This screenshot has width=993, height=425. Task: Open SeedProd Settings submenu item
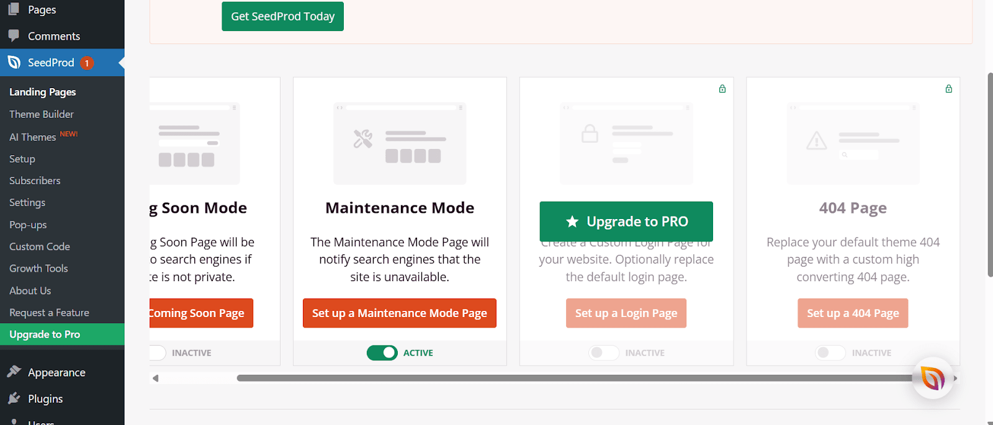tap(27, 202)
